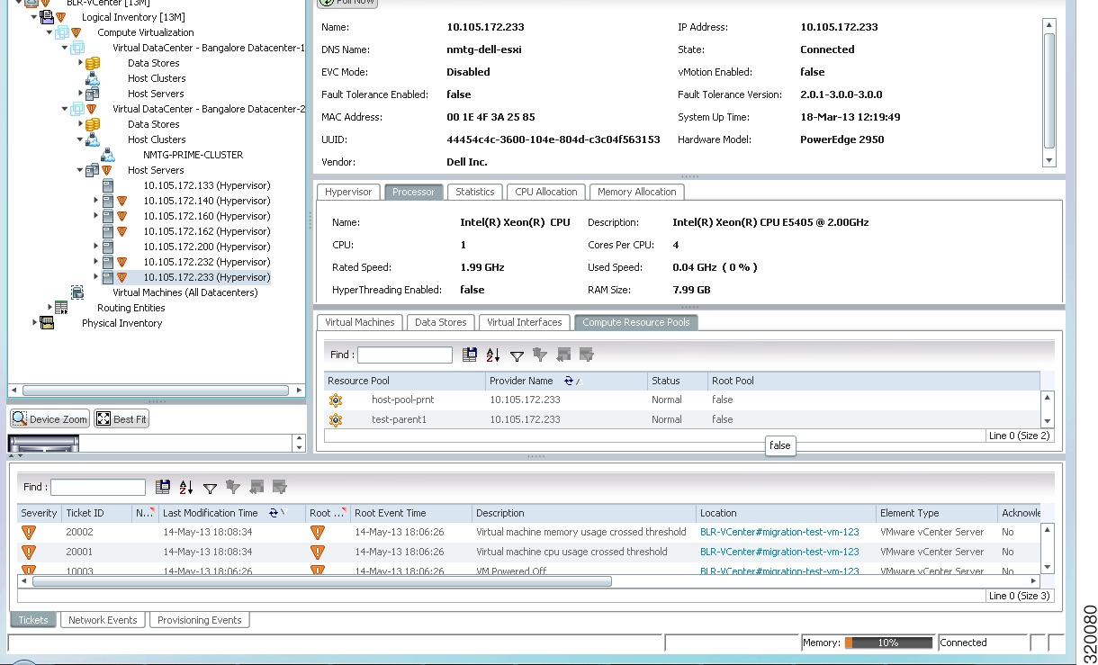Open location link for ticket 20001

(779, 552)
